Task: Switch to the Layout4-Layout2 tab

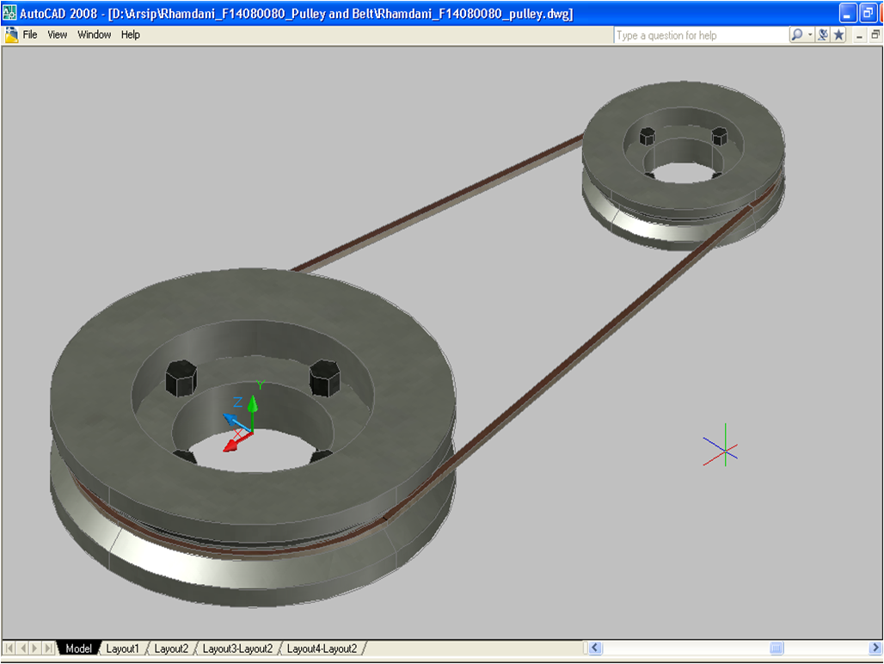Action: click(322, 649)
